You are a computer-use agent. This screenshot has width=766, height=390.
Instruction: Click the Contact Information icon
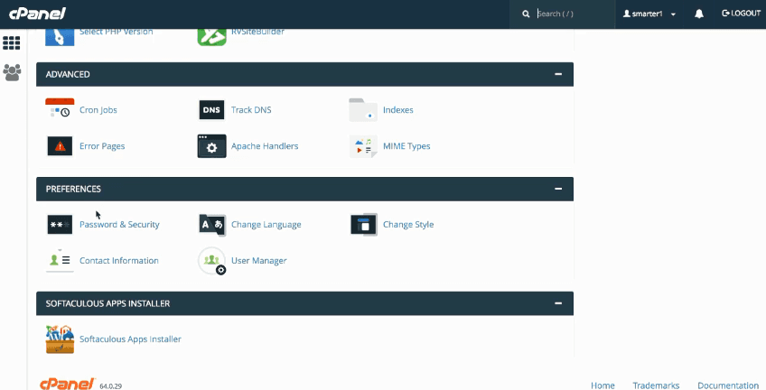click(60, 260)
